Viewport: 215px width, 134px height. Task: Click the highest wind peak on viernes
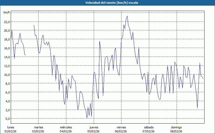click(127, 16)
